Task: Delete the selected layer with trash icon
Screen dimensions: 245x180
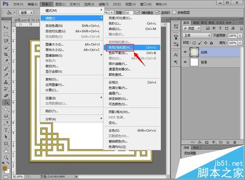Action: 235,142
